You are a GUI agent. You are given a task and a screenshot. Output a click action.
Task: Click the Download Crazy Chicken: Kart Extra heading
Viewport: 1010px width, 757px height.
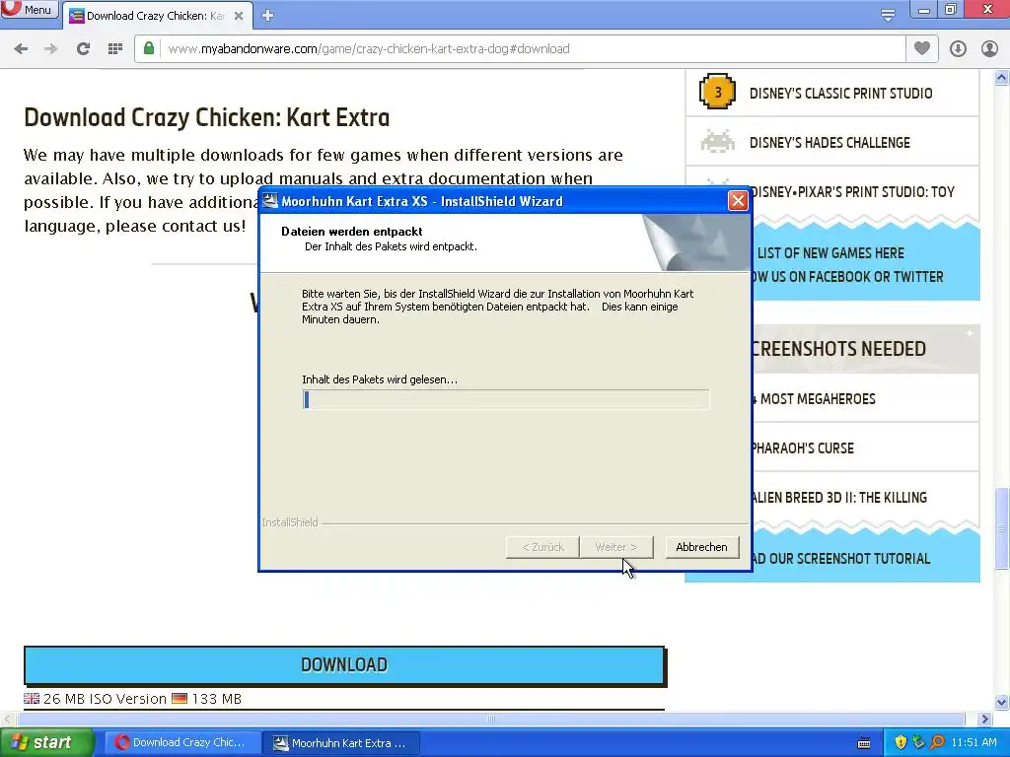coord(207,118)
